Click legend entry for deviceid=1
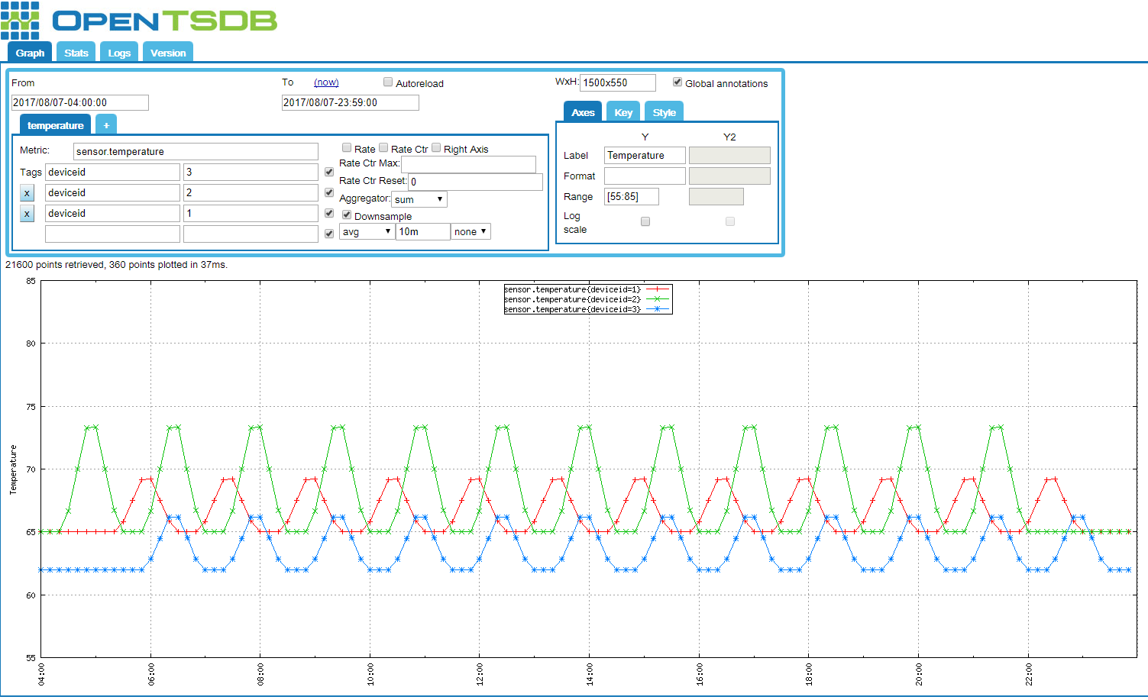1148x700 pixels. click(x=587, y=289)
